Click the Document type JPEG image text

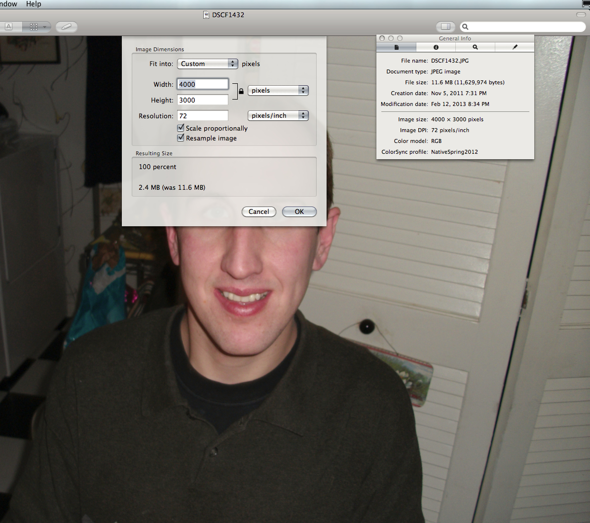pos(445,71)
